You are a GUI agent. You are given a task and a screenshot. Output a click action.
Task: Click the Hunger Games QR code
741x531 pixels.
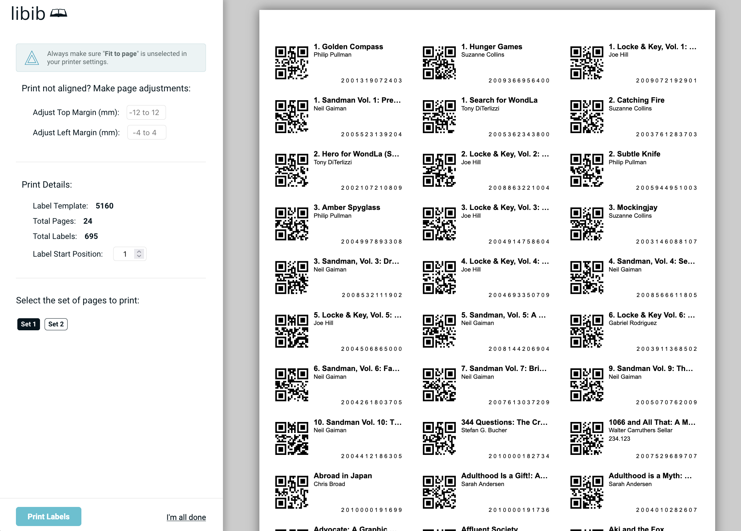click(x=439, y=63)
